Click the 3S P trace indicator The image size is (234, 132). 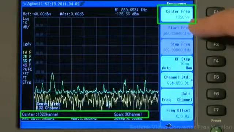click(27, 61)
